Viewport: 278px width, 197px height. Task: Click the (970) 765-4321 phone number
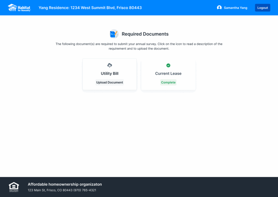pos(85,190)
